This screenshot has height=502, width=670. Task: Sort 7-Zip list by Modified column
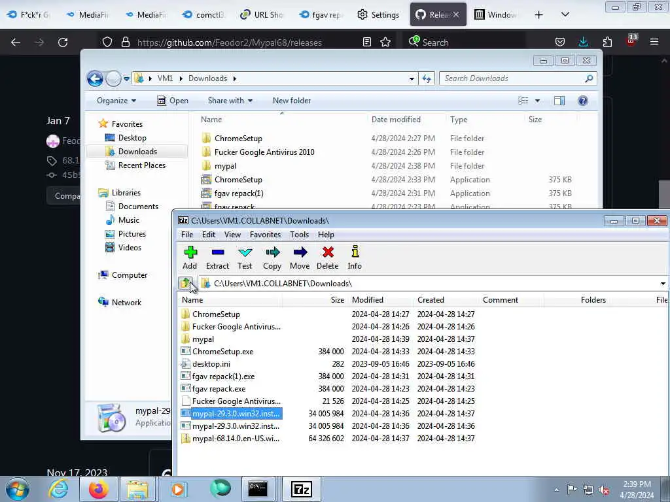368,299
